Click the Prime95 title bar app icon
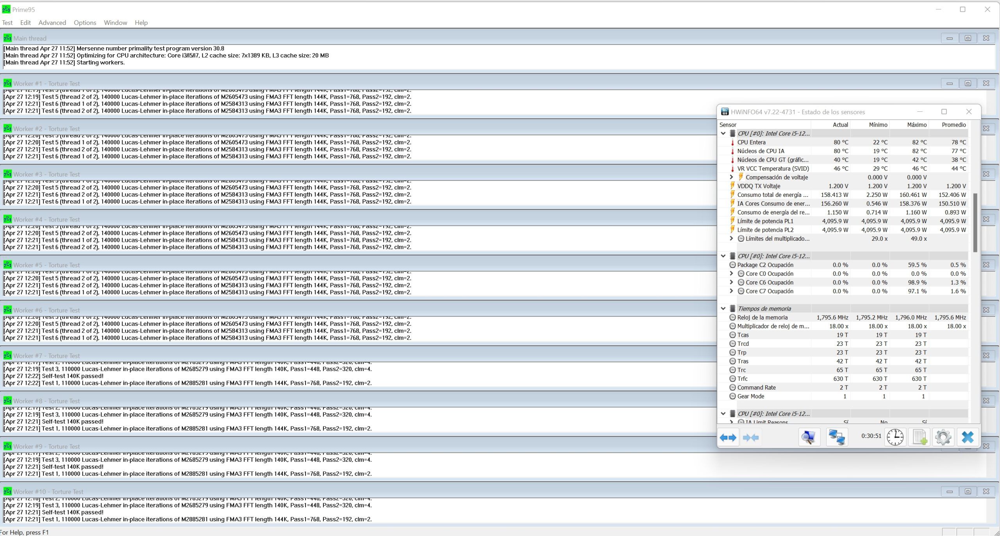 click(6, 9)
